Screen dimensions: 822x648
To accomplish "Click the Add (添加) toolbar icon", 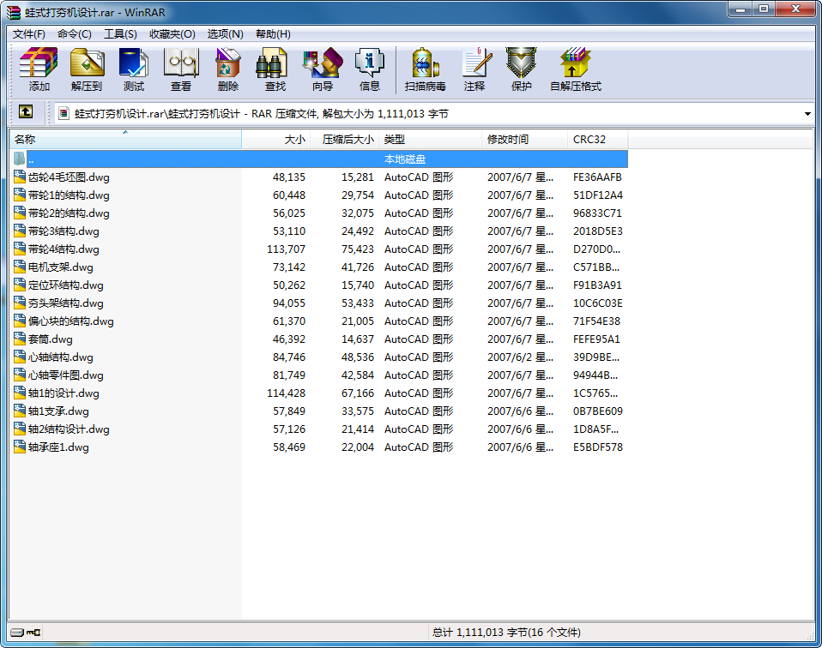I will click(39, 69).
